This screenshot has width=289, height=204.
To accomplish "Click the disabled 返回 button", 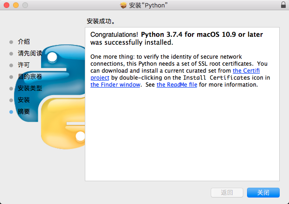I will [227, 192].
